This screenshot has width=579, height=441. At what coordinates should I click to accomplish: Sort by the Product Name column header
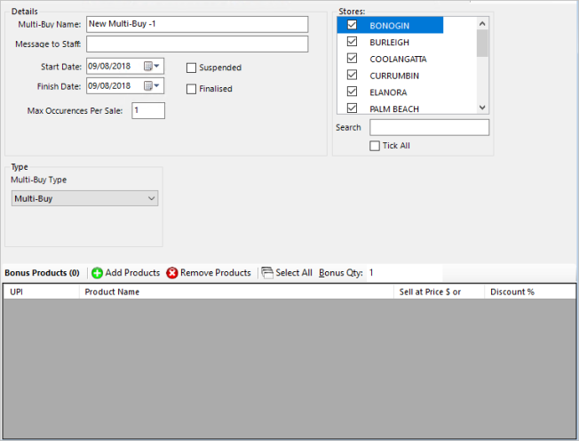pyautogui.click(x=235, y=292)
